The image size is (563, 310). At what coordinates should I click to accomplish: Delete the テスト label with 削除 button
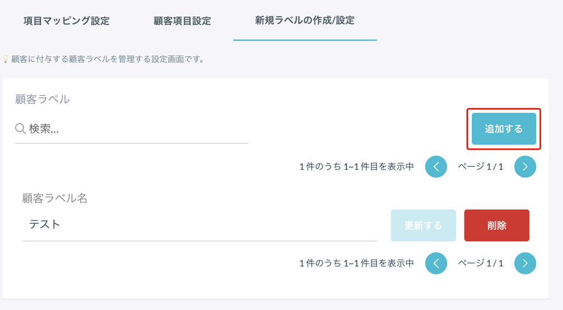pyautogui.click(x=496, y=225)
